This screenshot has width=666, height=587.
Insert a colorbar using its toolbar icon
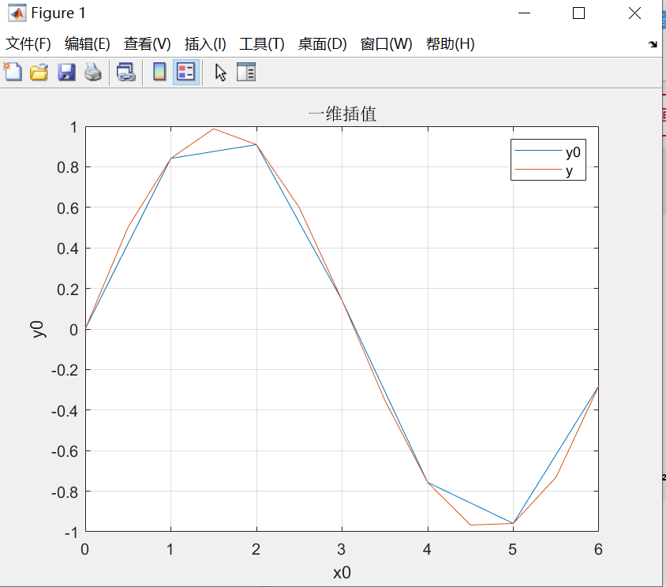click(x=160, y=72)
